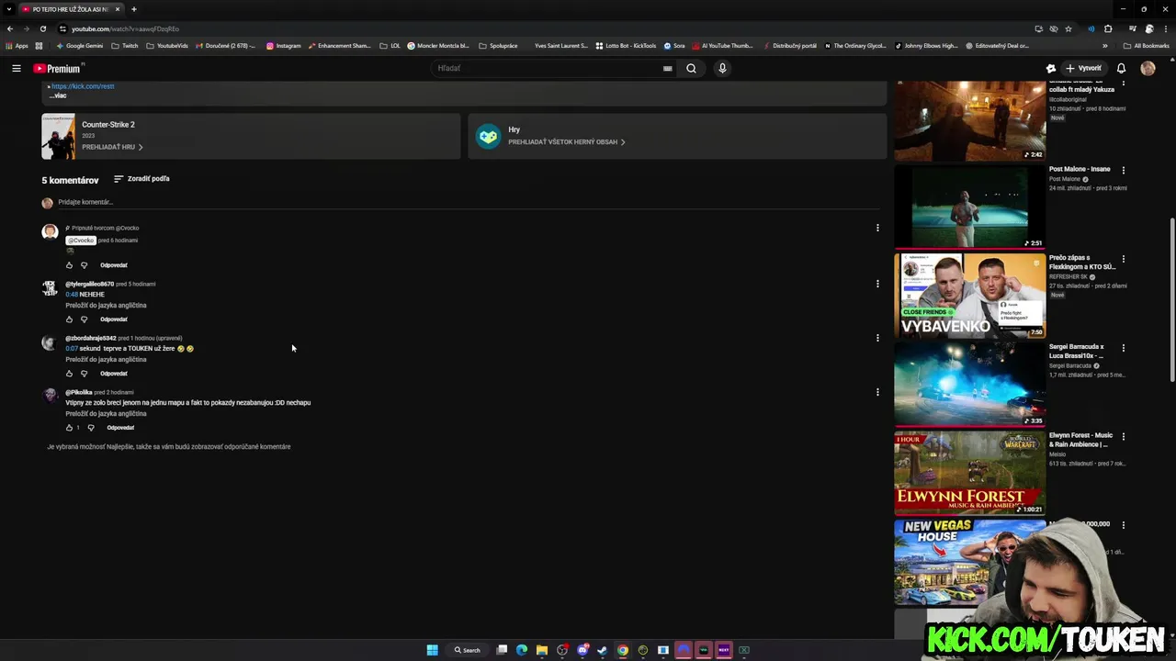Viewport: 1176px width, 661px height.
Task: Dislike the comment by @tylergalileo8670
Action: click(x=84, y=319)
